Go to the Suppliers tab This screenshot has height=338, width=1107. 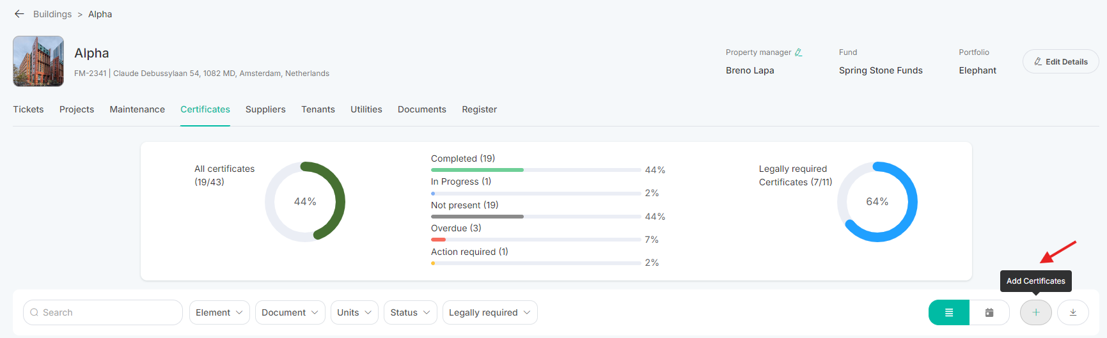click(x=265, y=109)
